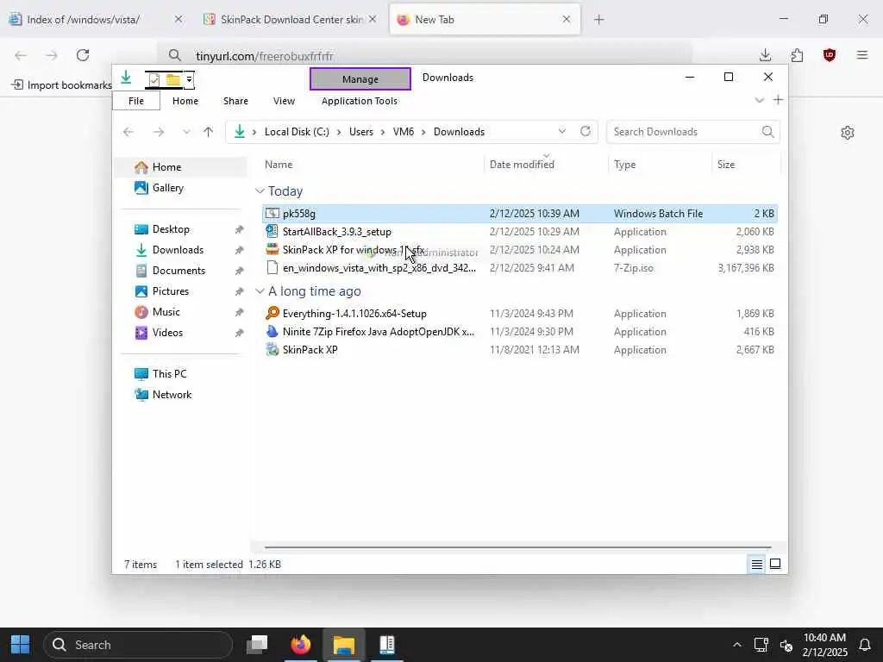Screen dimensions: 883x662
Task: Go back in Explorer navigation
Action: pos(128,132)
